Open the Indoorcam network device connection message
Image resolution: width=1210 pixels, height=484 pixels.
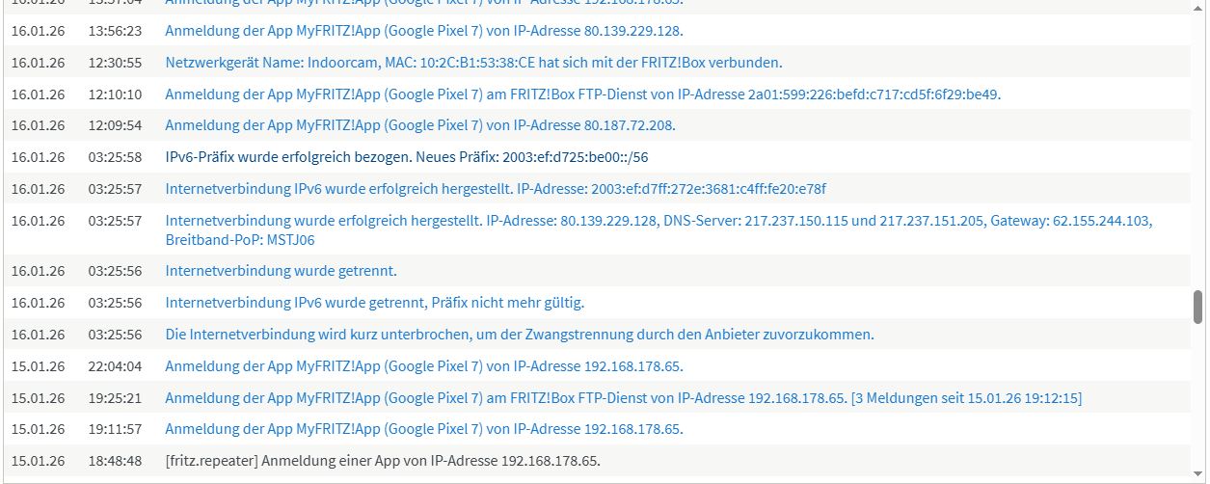473,63
